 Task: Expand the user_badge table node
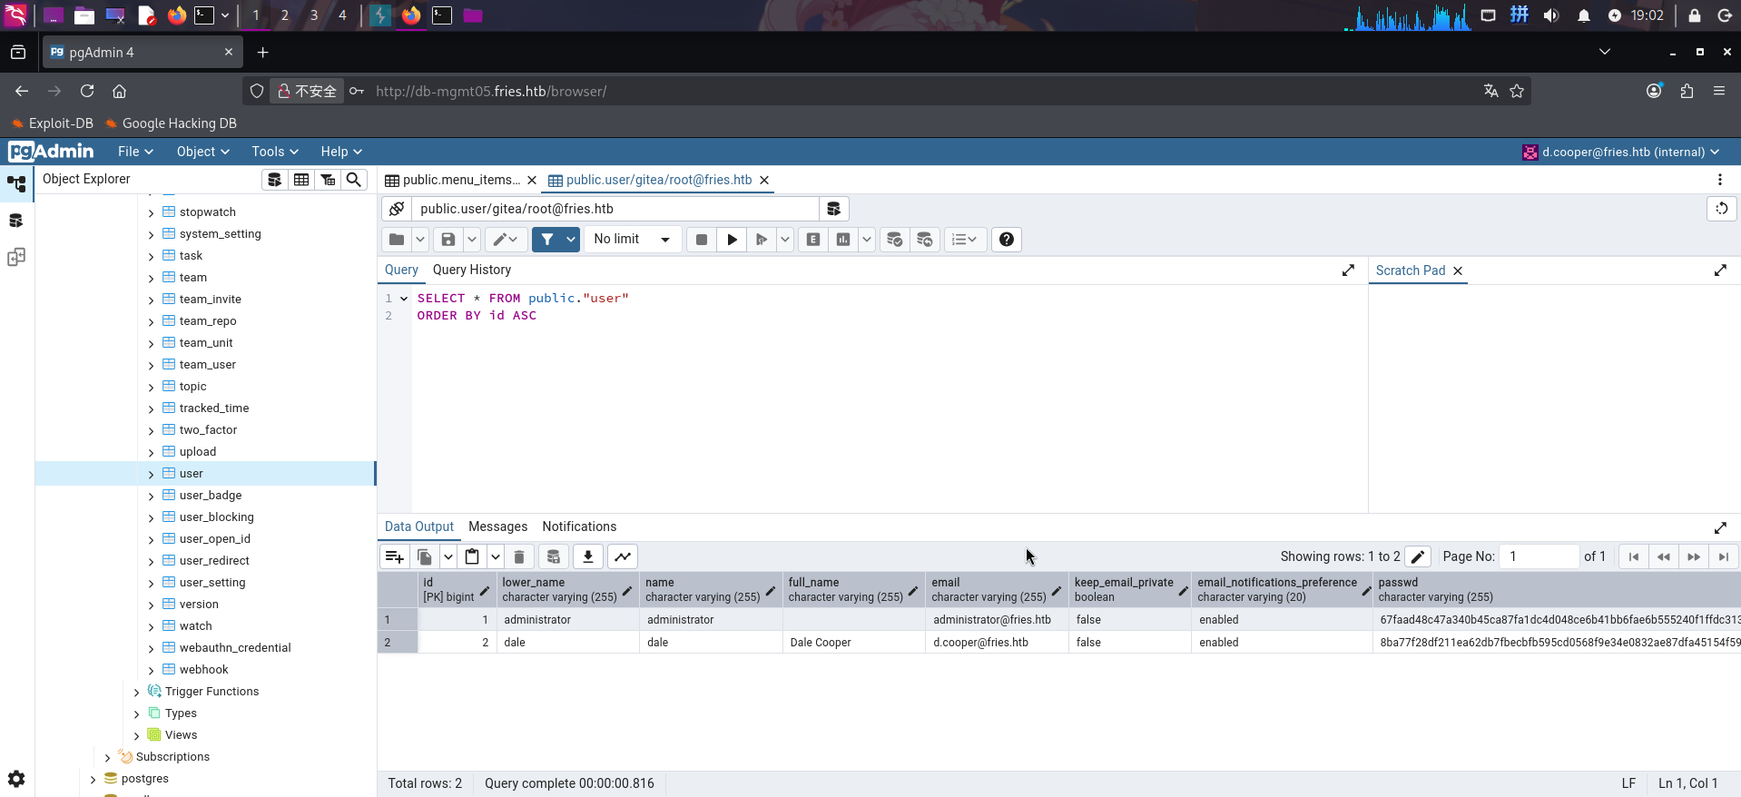coord(151,497)
